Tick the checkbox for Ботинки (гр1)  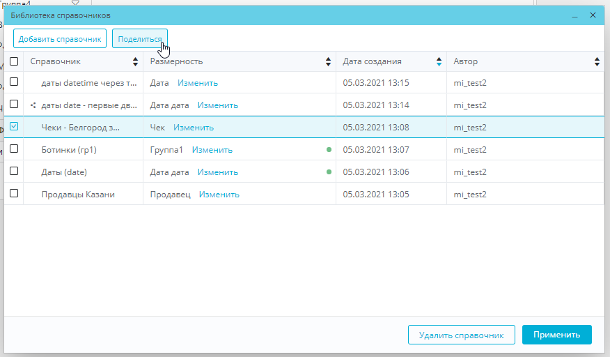pyautogui.click(x=14, y=149)
